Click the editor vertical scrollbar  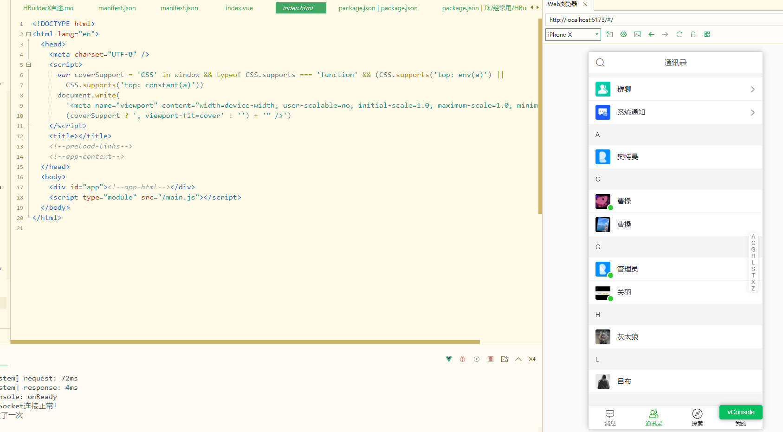pos(540,116)
